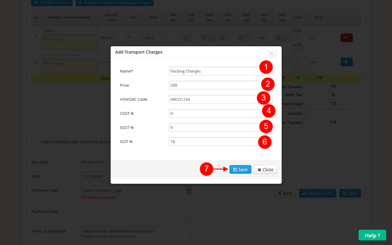This screenshot has width=392, height=245.
Task: Toggle the percent unit for row 1 discount
Action: pos(186,37)
